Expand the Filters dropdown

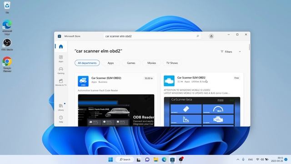(231, 51)
